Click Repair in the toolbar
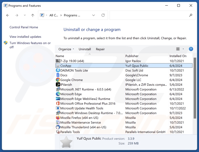Screen dimensions: 199x152 [100, 49]
